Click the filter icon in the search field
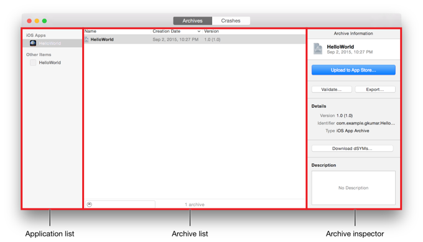 pyautogui.click(x=90, y=205)
